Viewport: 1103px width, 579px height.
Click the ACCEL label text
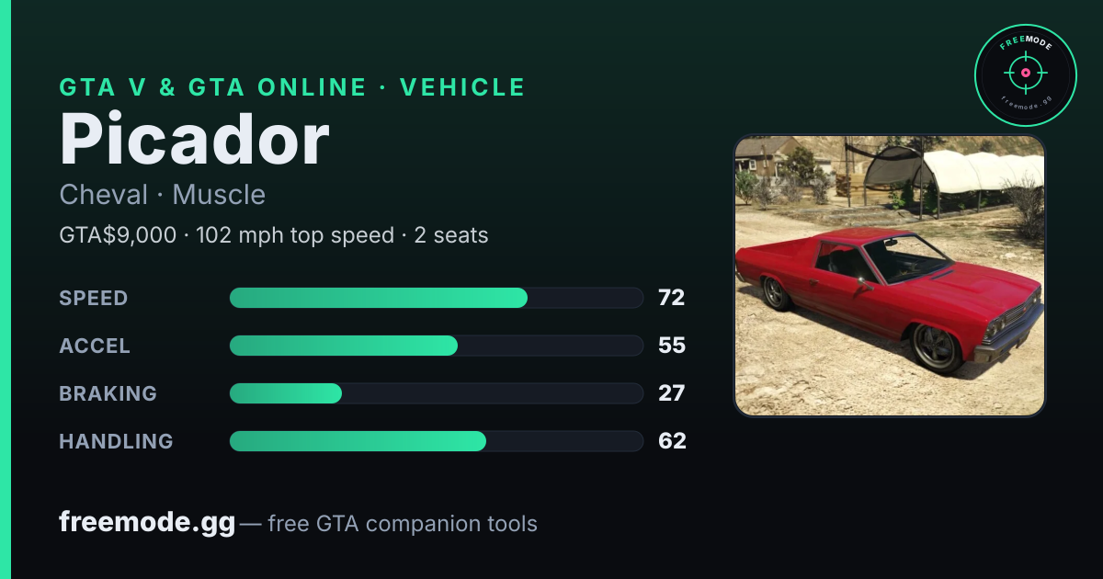(95, 346)
